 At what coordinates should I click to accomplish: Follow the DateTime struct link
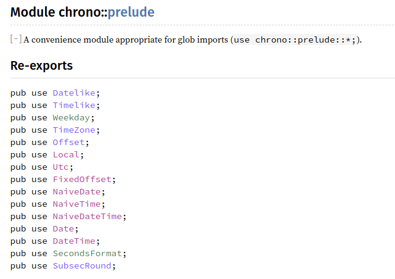point(74,241)
